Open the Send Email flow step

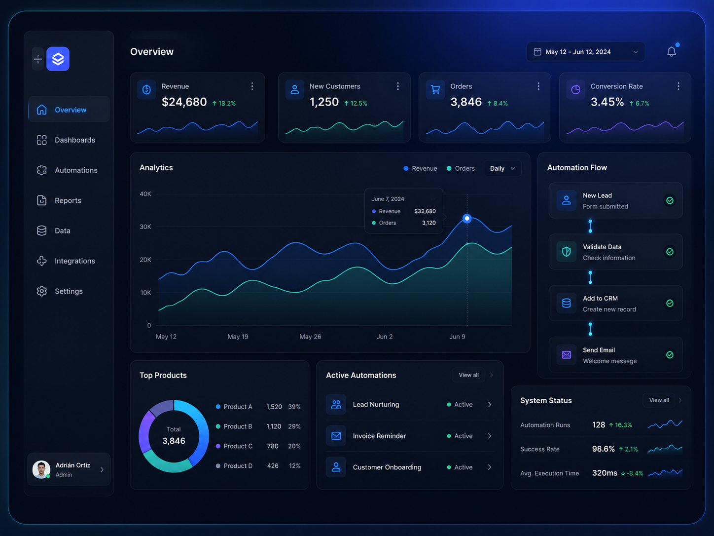tap(615, 355)
